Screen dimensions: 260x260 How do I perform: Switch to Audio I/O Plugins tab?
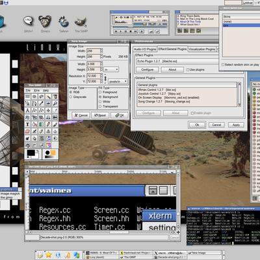145,49
